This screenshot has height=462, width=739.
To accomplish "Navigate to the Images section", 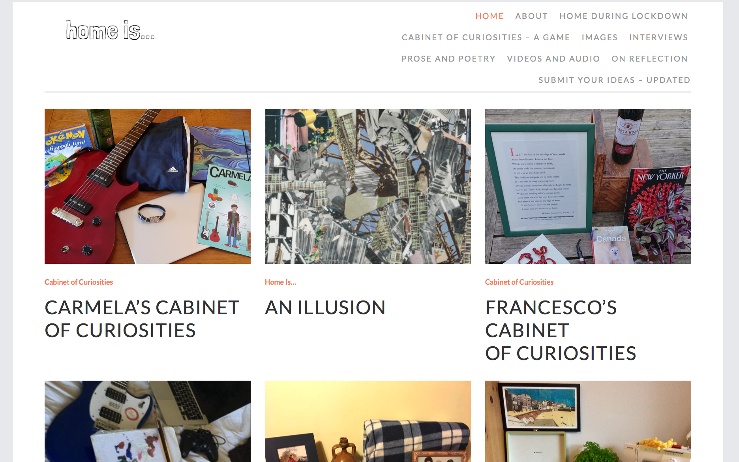I will [x=600, y=38].
